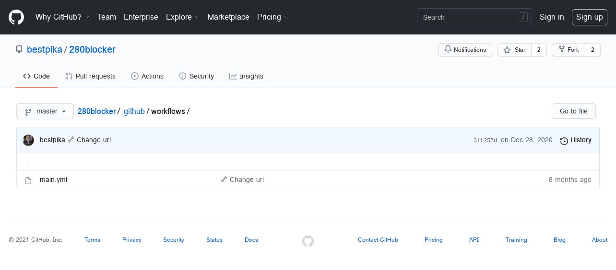
Task: Star the repository with the Star button
Action: click(514, 50)
